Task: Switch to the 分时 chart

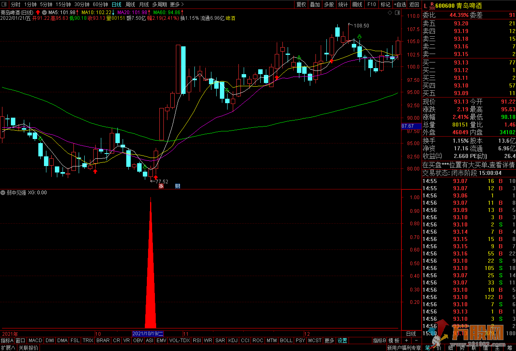Action: point(15,4)
